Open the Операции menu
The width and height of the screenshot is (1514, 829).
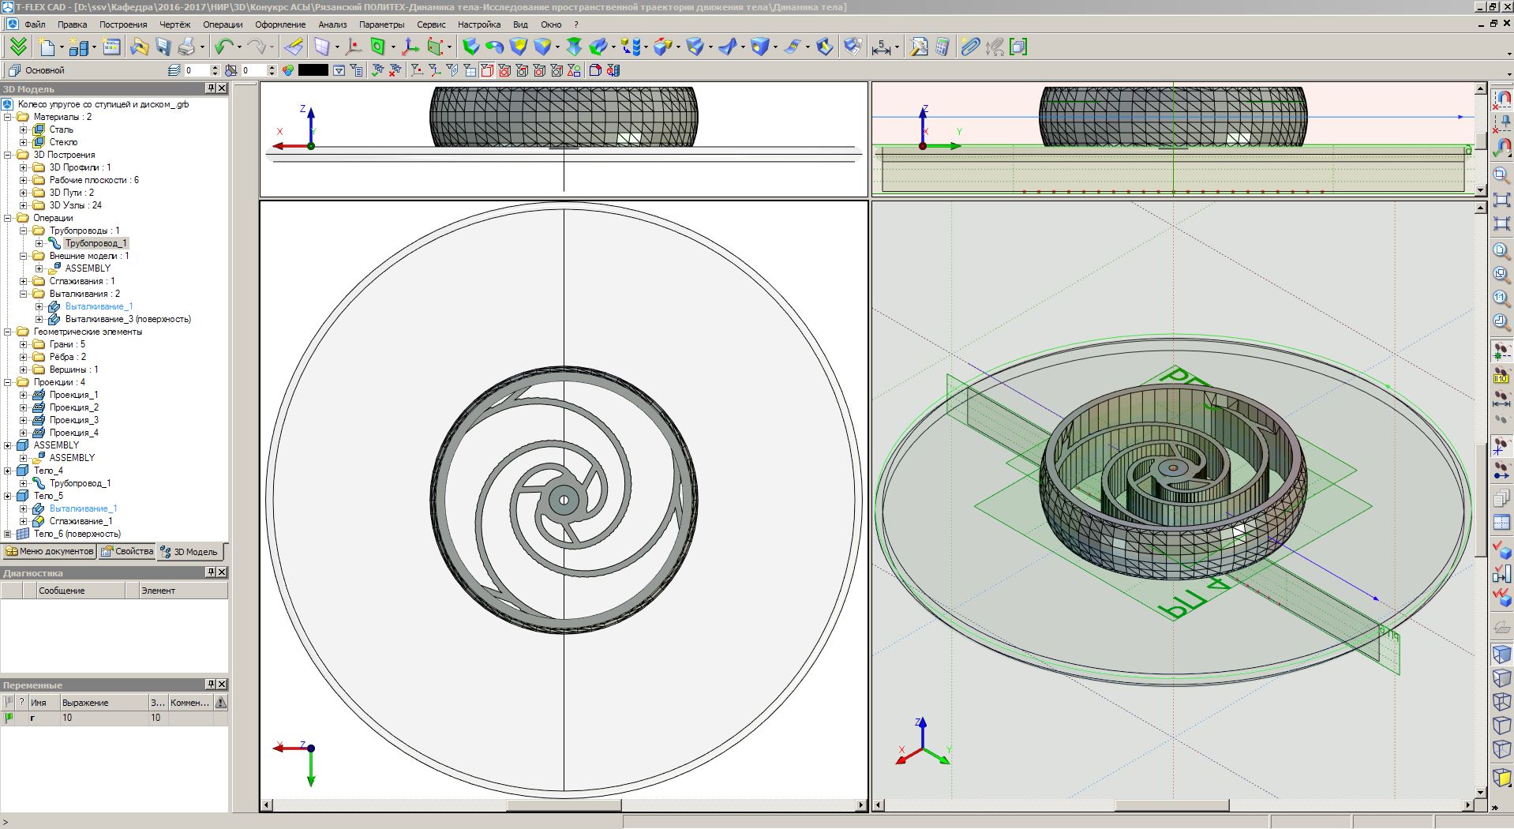pos(223,24)
